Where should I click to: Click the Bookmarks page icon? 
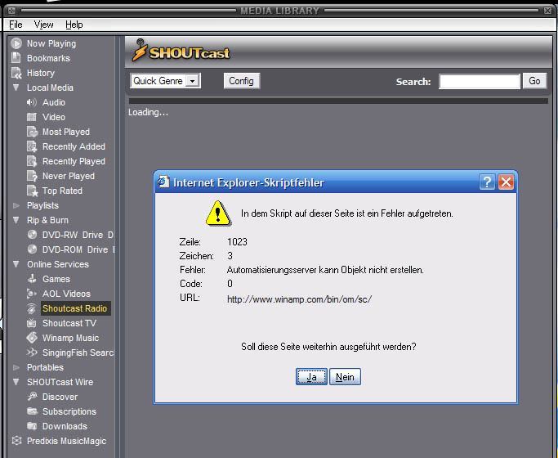pos(16,58)
